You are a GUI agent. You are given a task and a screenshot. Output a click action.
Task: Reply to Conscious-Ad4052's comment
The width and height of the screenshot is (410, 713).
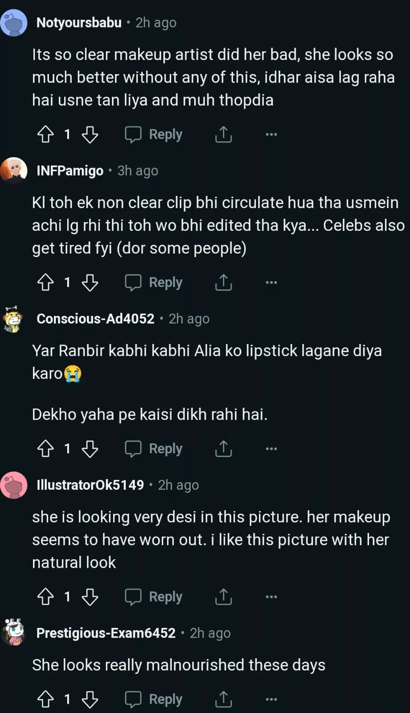click(154, 448)
